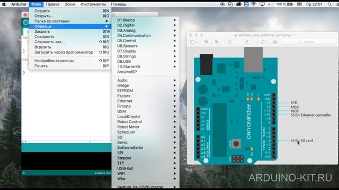The width and height of the screenshot is (339, 190).
Task: Choose Сохранить как... menu item
Action: click(70, 42)
